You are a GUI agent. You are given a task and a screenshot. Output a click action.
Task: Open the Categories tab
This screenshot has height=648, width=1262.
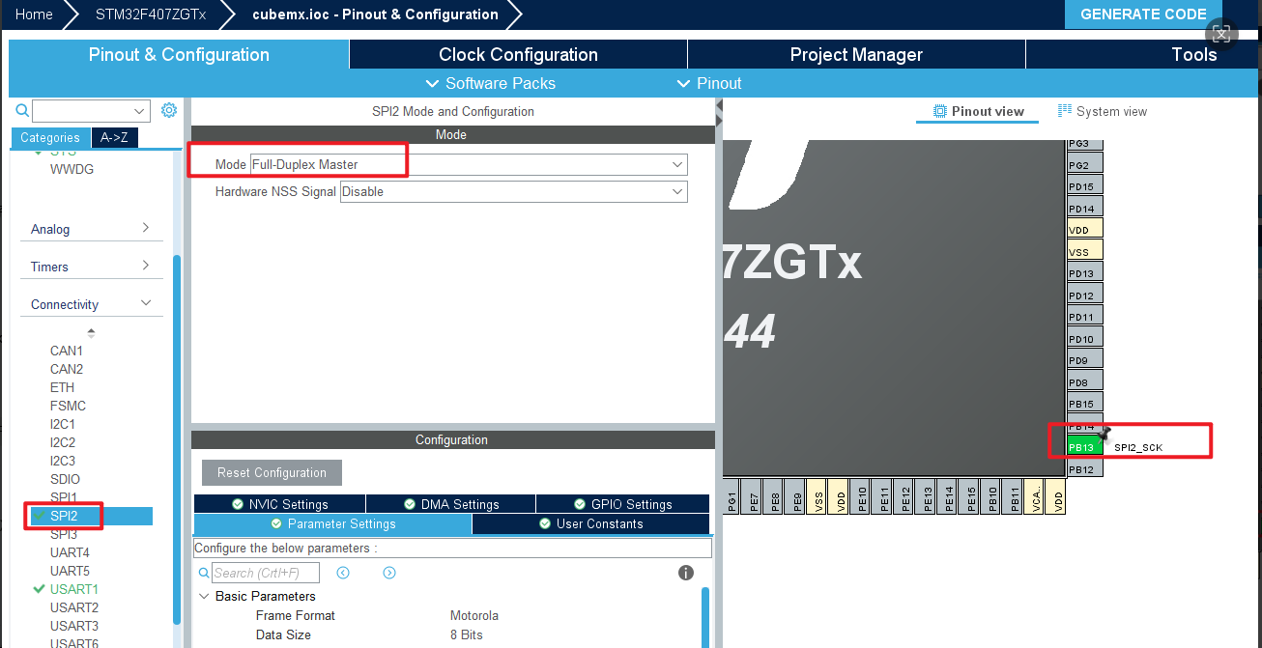coord(50,137)
